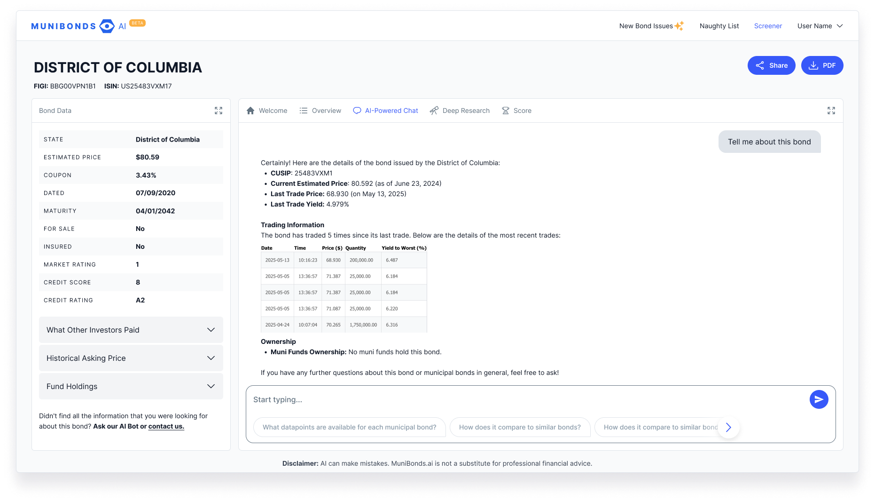Screen dimensions: 875x501
Task: Expand the Bond Data panel to fullscreen
Action: 219,111
